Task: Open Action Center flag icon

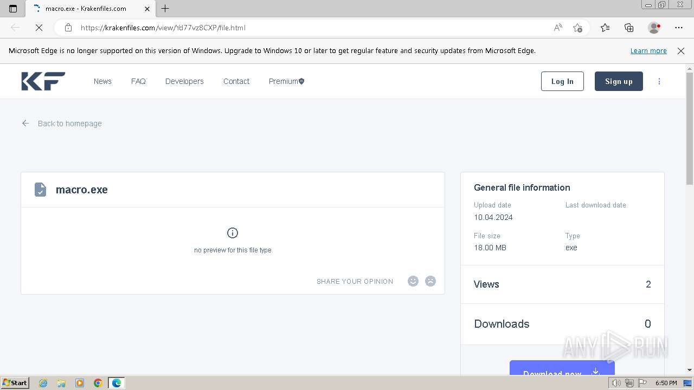Action: click(x=642, y=383)
